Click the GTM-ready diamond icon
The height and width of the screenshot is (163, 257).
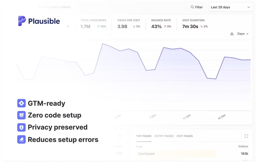[22, 103]
